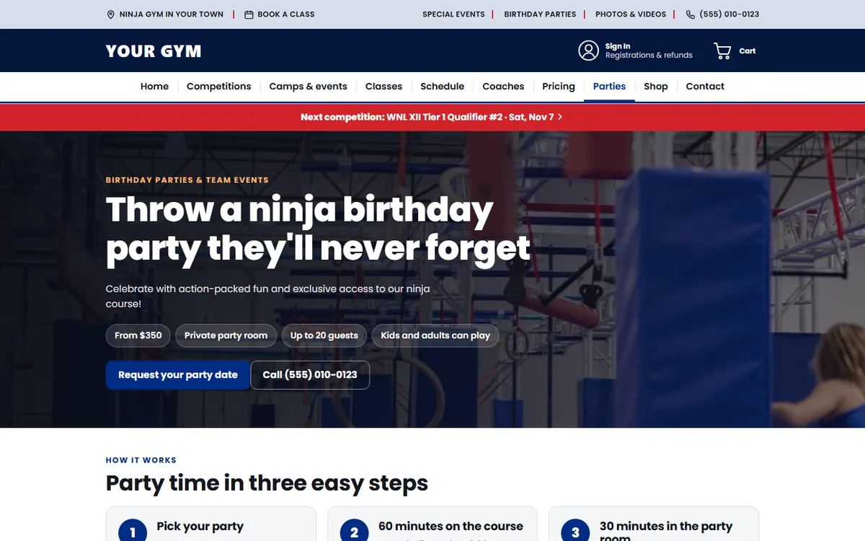Click the Registrations & refunds text
This screenshot has width=865, height=541.
tap(649, 56)
